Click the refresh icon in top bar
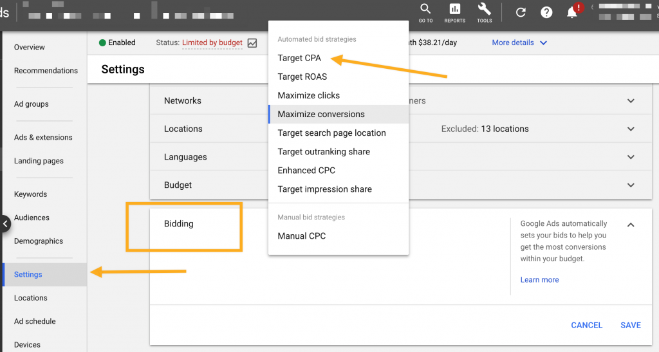This screenshot has width=659, height=352. [x=521, y=13]
